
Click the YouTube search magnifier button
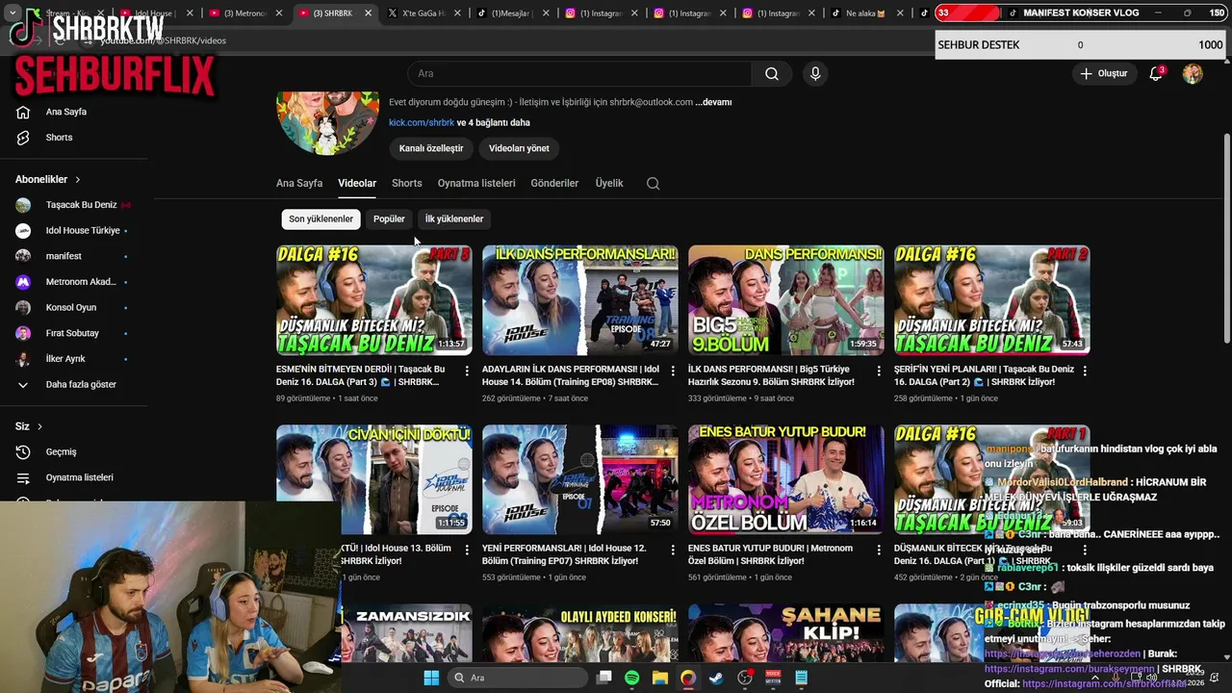[772, 74]
